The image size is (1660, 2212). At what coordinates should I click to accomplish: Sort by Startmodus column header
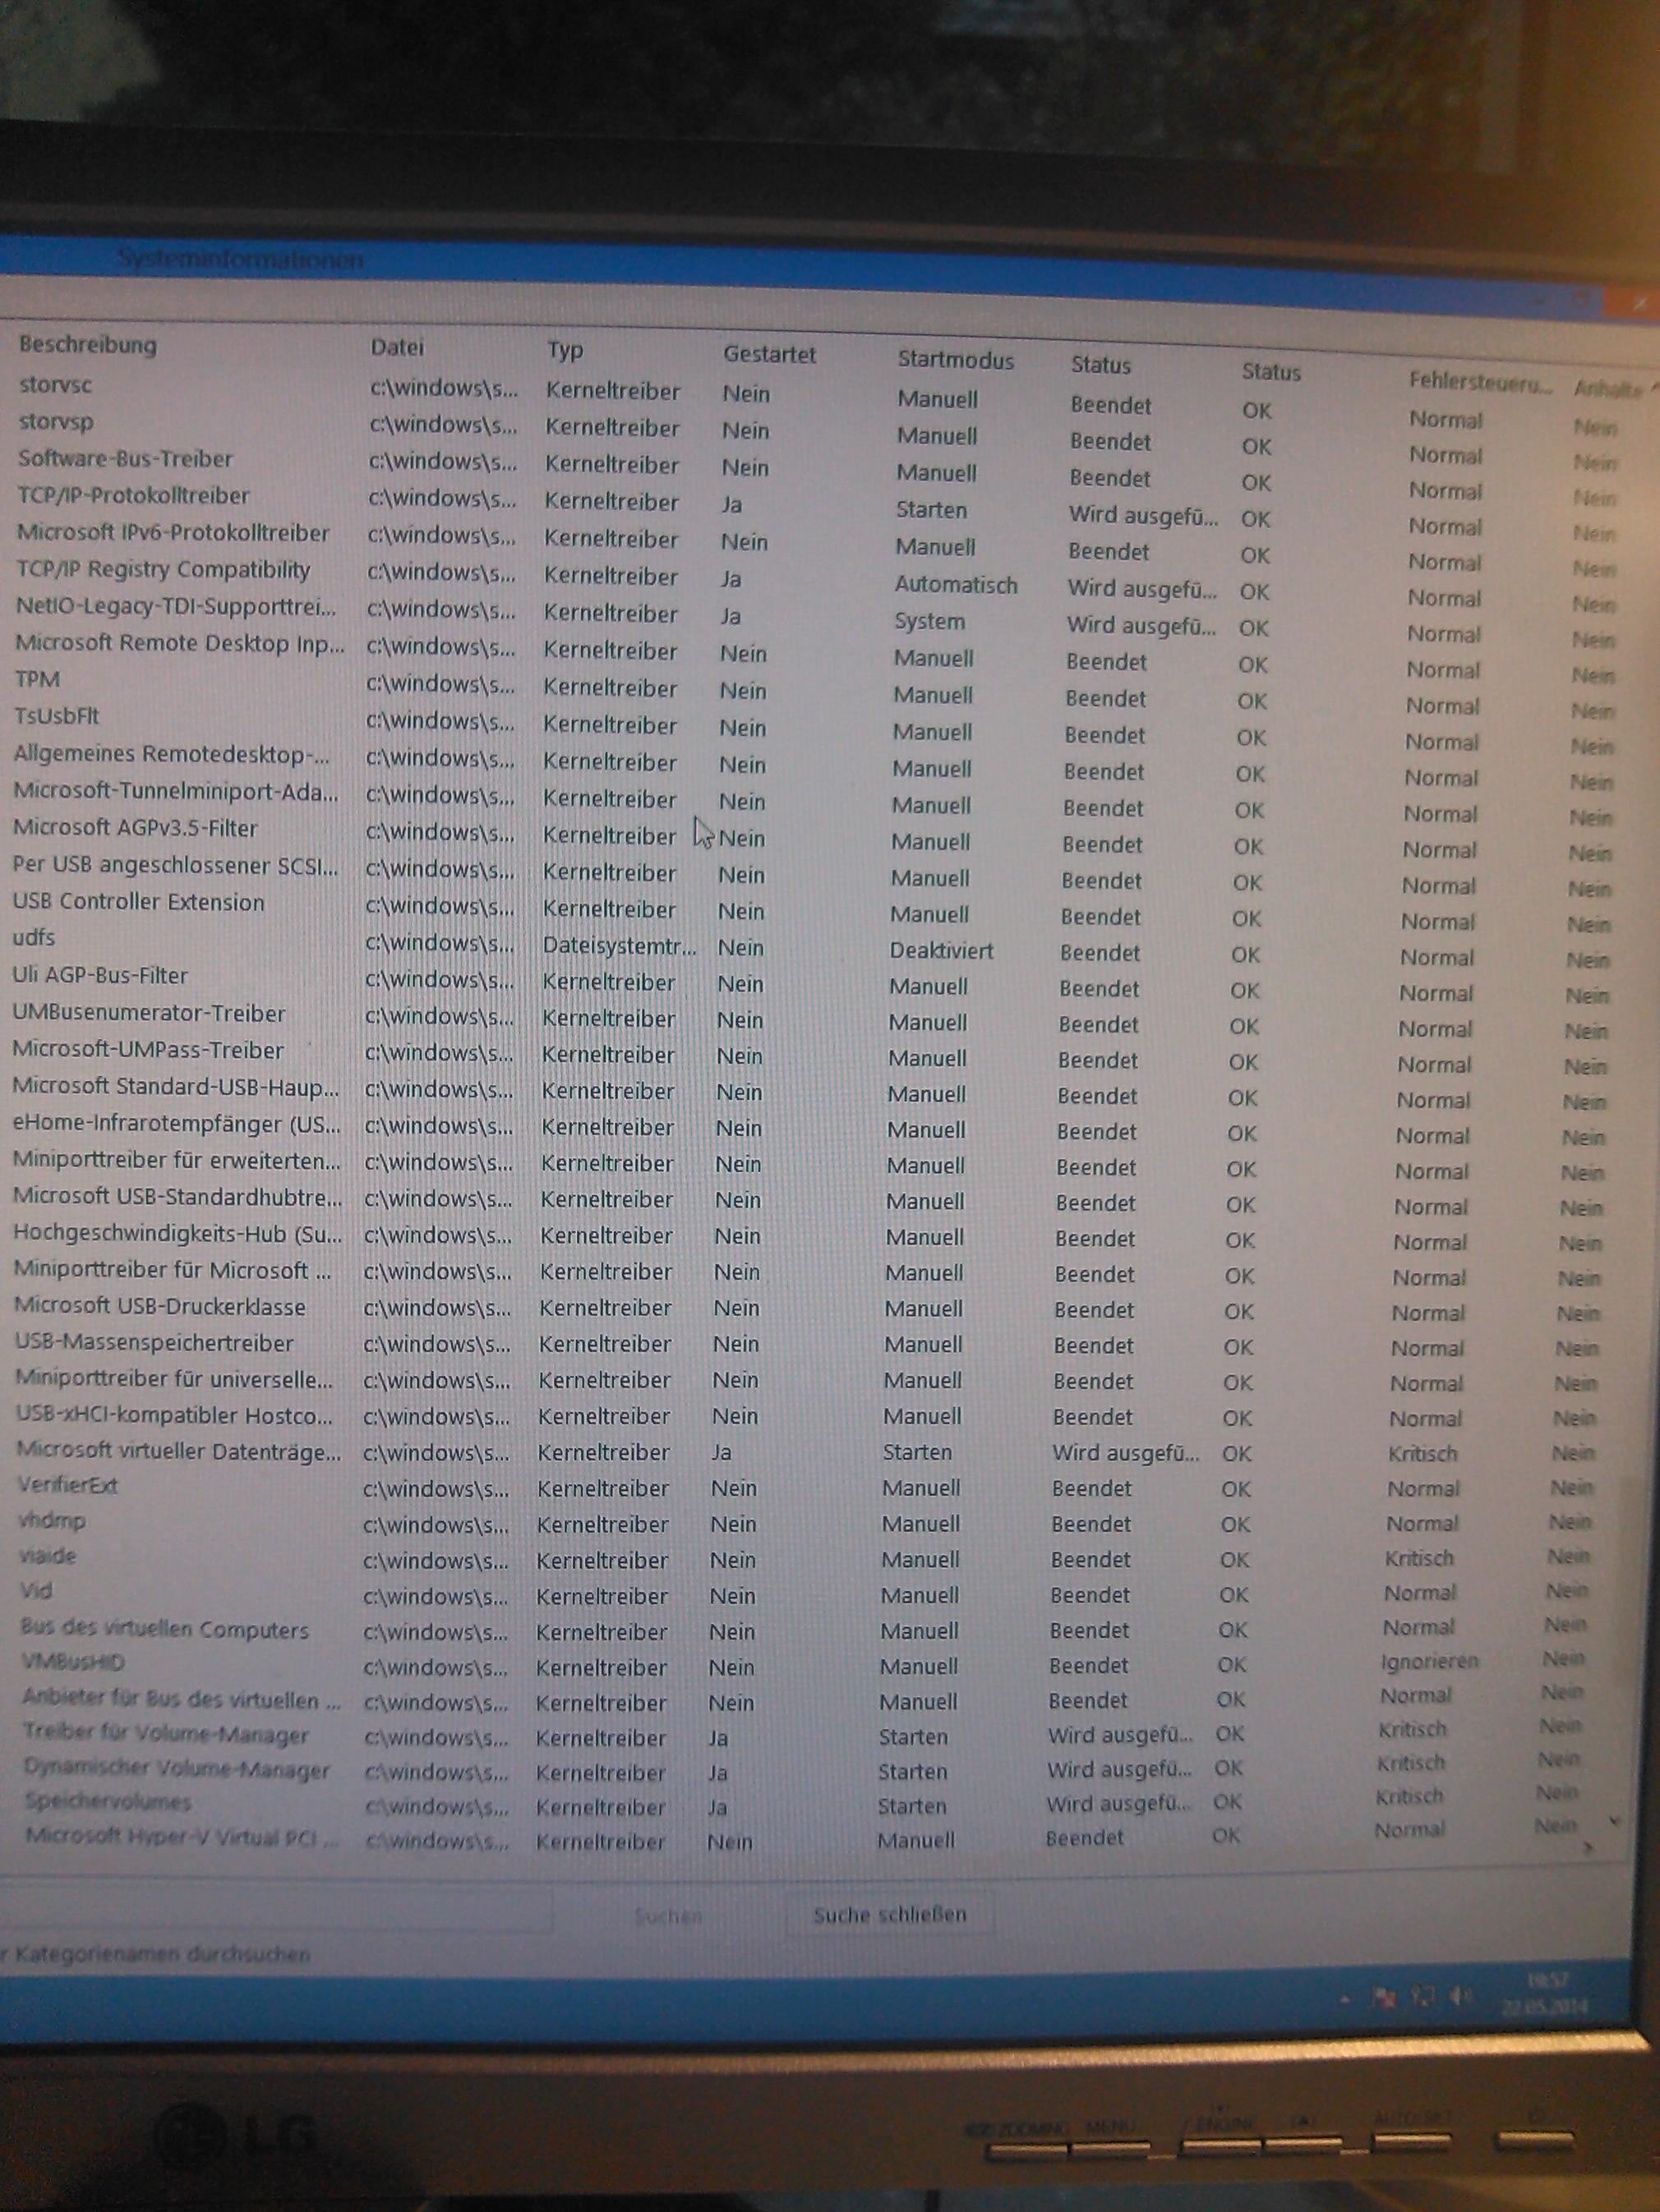click(955, 360)
